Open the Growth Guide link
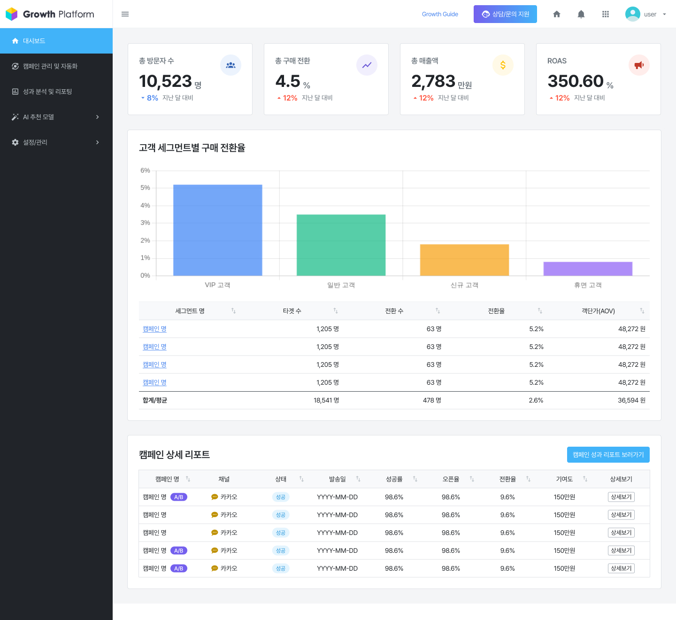Screen dimensions: 676x620 tap(440, 14)
